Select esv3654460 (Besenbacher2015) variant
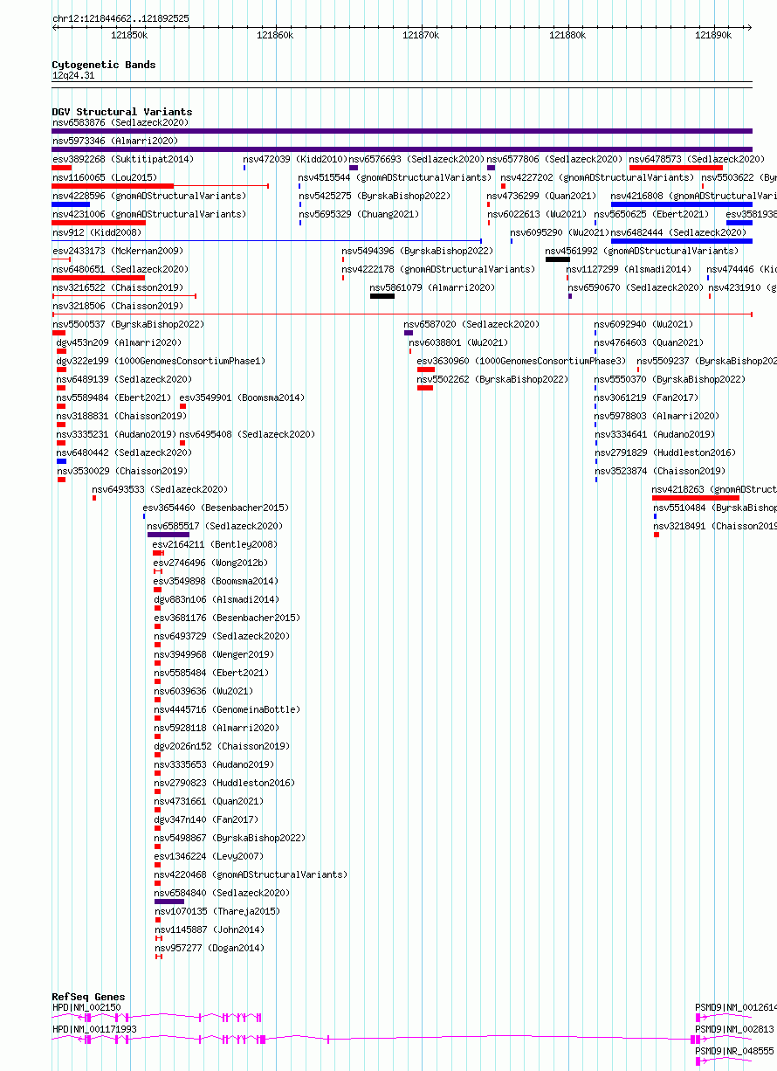This screenshot has width=777, height=1071. click(216, 508)
